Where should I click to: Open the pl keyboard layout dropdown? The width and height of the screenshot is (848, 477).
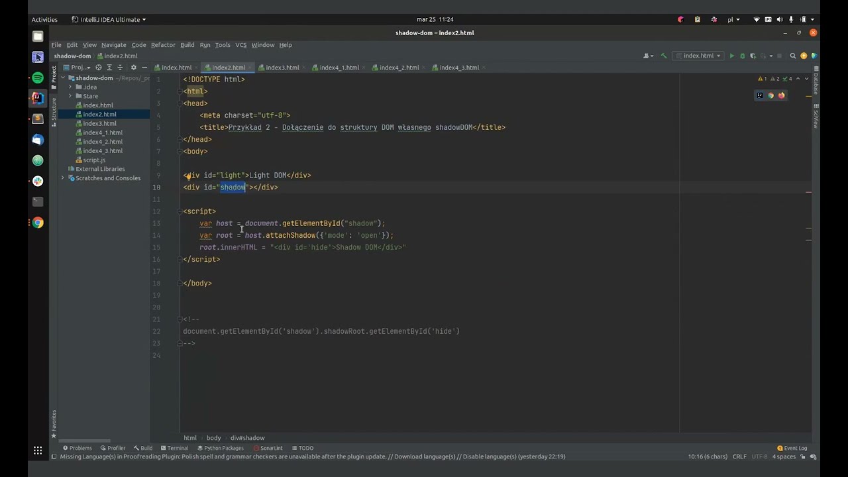point(733,20)
